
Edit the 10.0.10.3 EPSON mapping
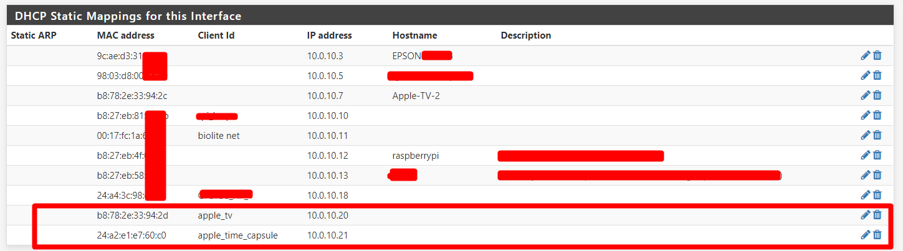(x=865, y=55)
